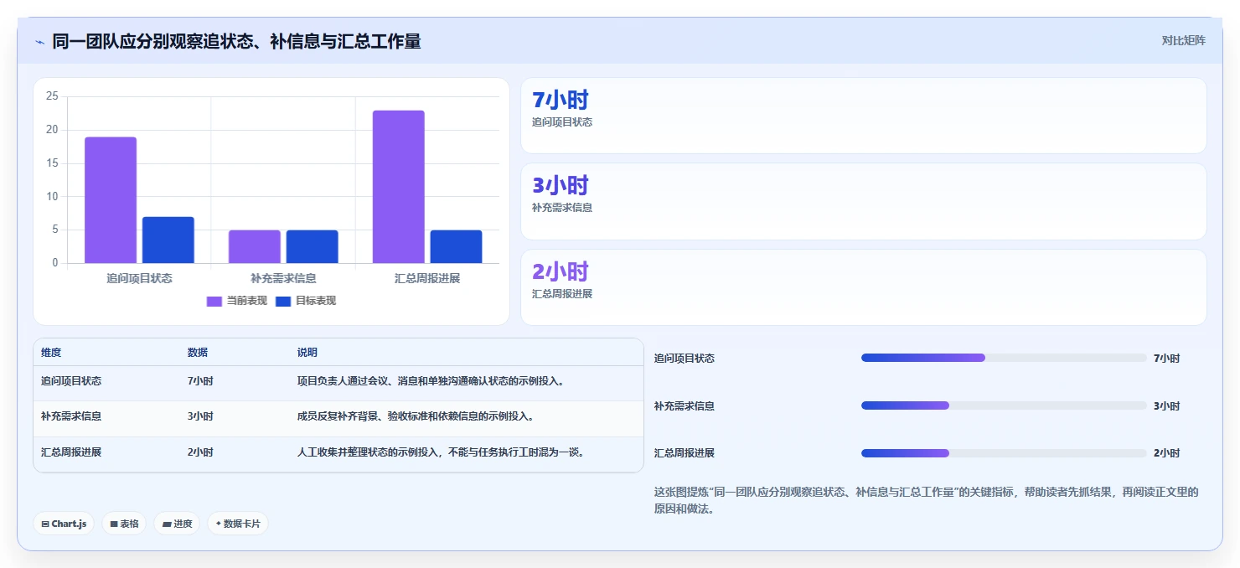Click the purple 当前表现 bar for 追问项目状态
Screen dimensions: 1240x568
[111, 200]
